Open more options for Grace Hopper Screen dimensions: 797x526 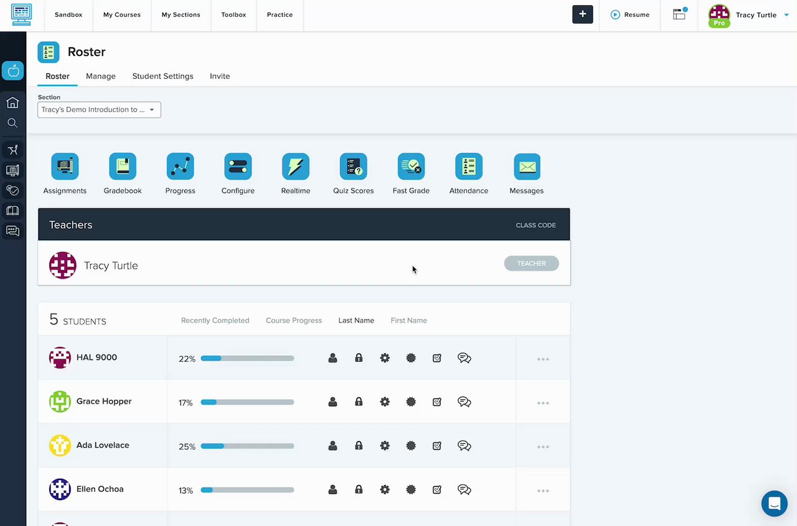[543, 403]
